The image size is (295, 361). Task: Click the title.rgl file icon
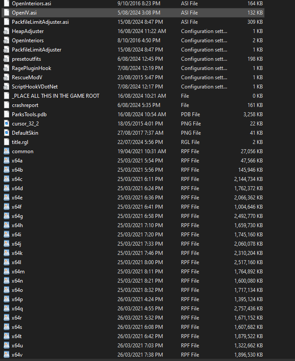pyautogui.click(x=7, y=142)
